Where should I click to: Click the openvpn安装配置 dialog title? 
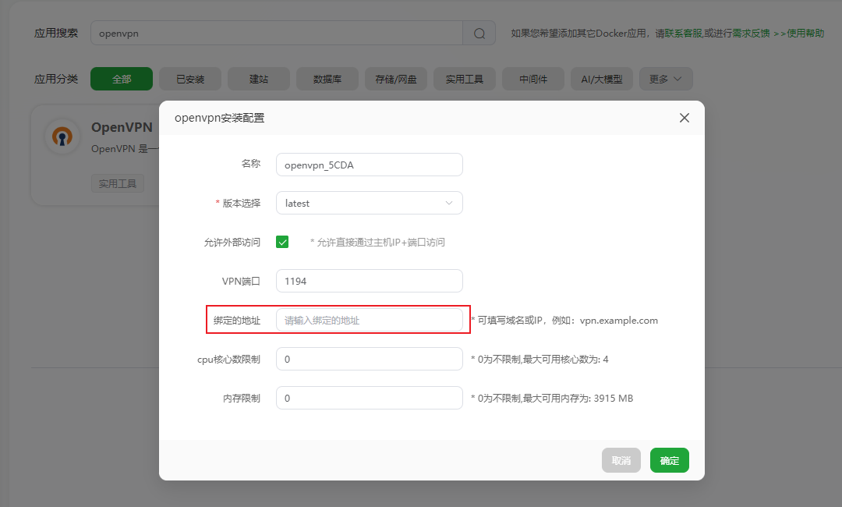220,118
